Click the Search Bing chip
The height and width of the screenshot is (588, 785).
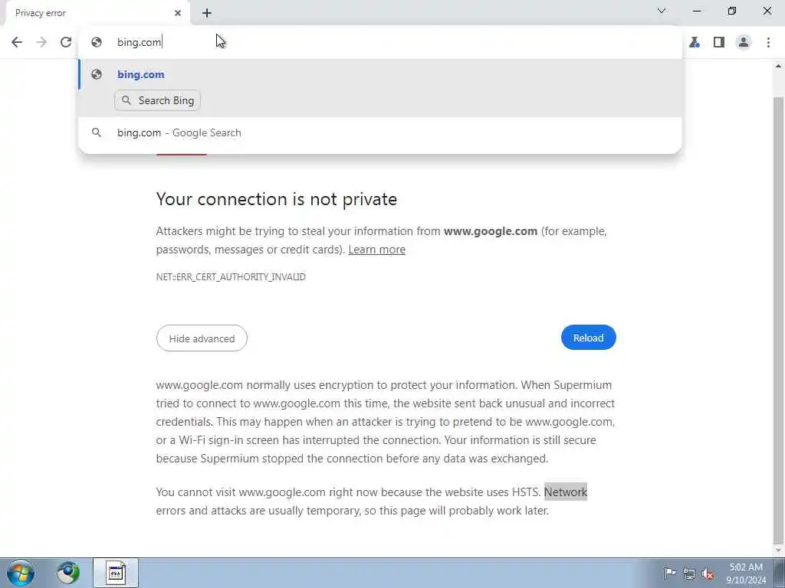coord(158,100)
